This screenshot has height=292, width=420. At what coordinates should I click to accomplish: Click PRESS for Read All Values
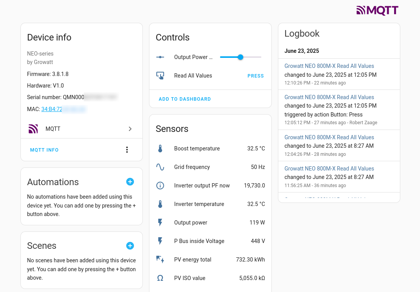[256, 76]
